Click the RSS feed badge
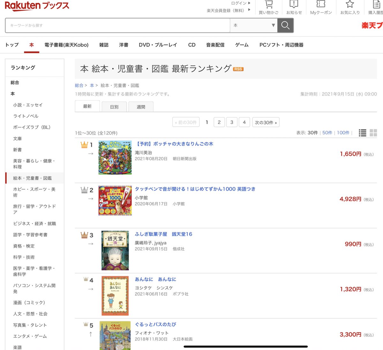 (238, 69)
